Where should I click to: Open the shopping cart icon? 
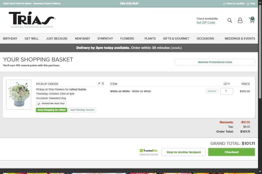(x=252, y=20)
